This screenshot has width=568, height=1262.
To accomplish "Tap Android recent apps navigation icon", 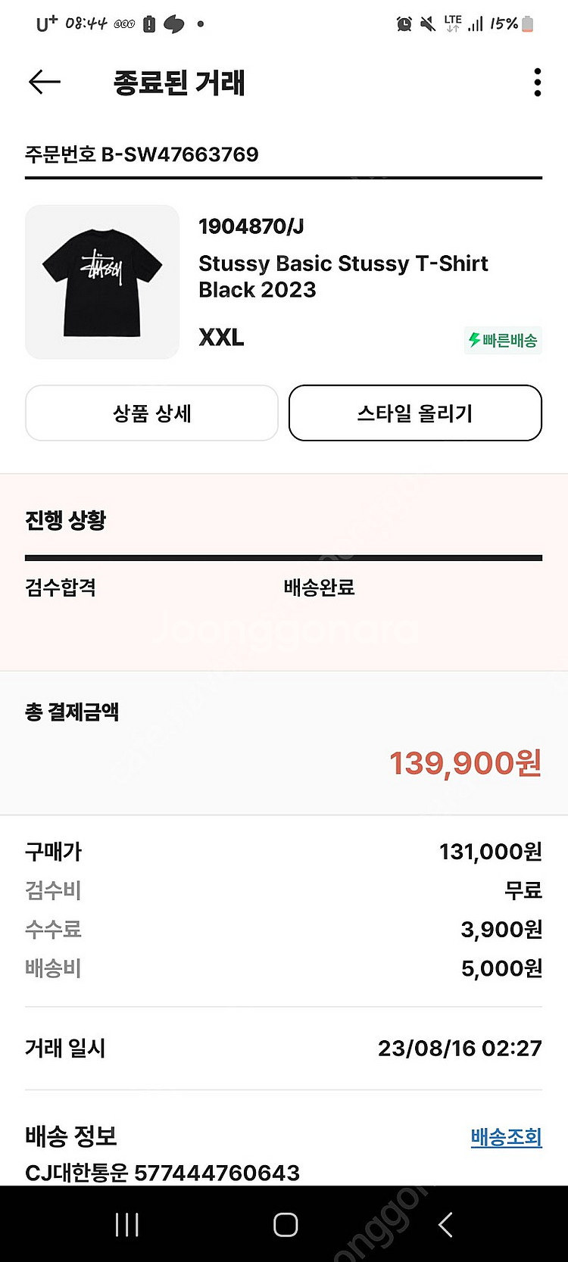I will click(x=126, y=1224).
